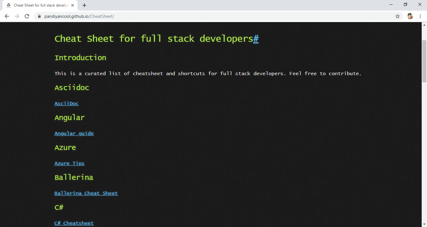This screenshot has height=227, width=427.
Task: Open the Angular guide link
Action: pyautogui.click(x=74, y=133)
